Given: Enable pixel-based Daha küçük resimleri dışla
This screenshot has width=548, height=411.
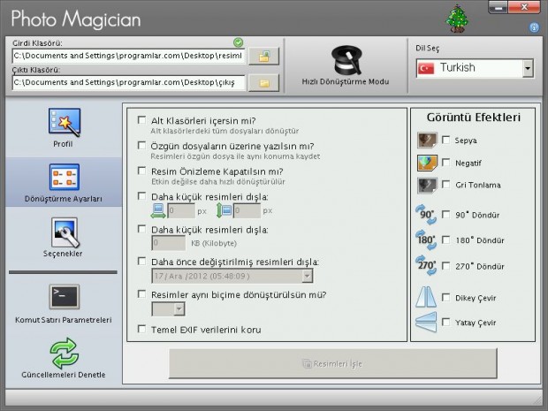Looking at the screenshot, I should (141, 196).
